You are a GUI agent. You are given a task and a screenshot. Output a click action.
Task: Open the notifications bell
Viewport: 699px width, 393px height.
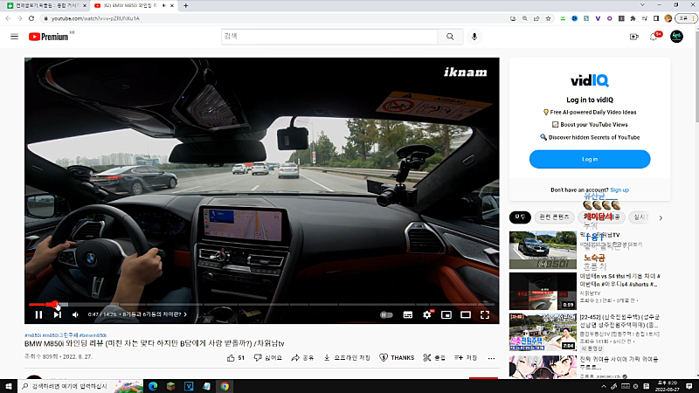tap(654, 37)
